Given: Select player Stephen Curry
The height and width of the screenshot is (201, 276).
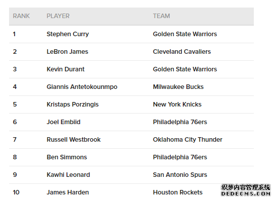Looking at the screenshot, I should click(68, 34).
